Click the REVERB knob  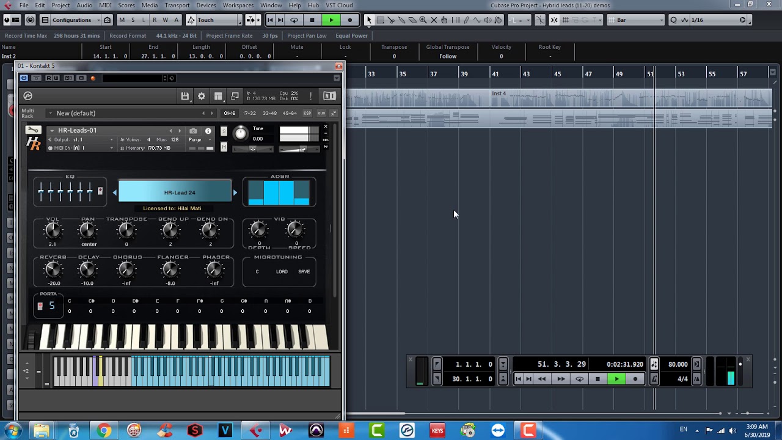(53, 269)
